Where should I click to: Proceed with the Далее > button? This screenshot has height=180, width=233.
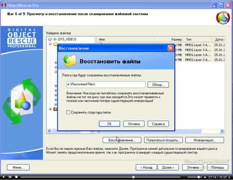tap(168, 167)
